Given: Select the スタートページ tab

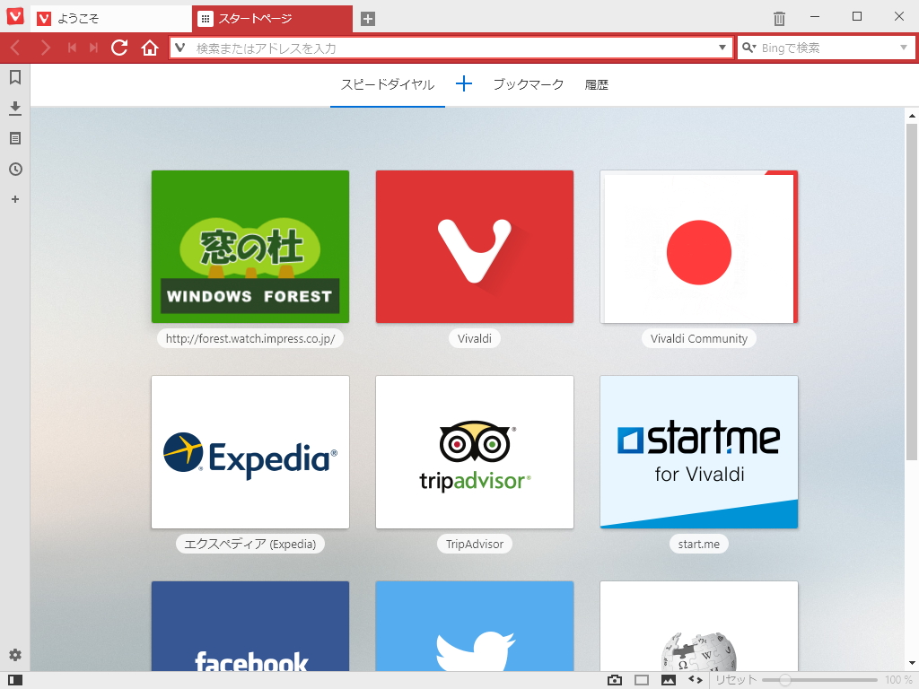Looking at the screenshot, I should [x=273, y=19].
